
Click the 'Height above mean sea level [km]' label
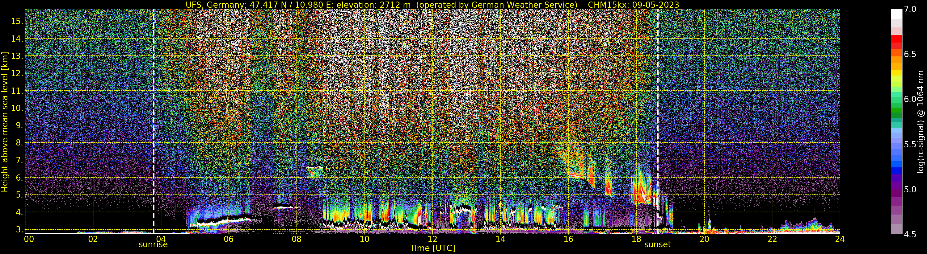(5, 121)
